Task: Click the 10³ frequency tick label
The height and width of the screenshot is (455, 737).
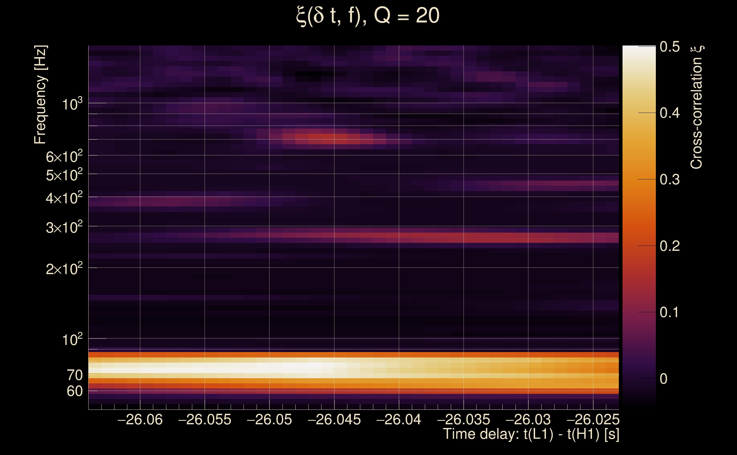Action: click(72, 104)
